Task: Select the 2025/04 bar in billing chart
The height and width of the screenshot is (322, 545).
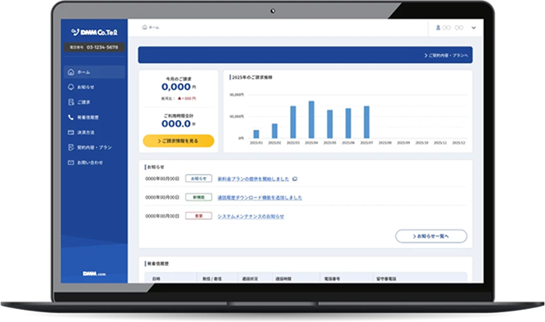Action: pos(311,120)
